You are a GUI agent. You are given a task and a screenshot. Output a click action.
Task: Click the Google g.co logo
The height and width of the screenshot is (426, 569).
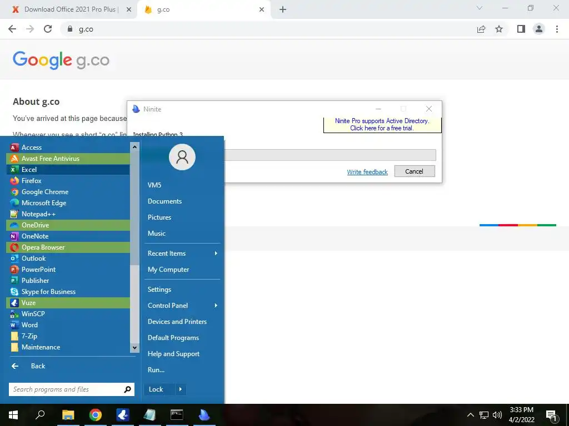[61, 60]
